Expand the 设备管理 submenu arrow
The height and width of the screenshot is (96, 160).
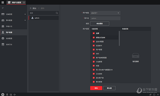[x=25, y=14]
